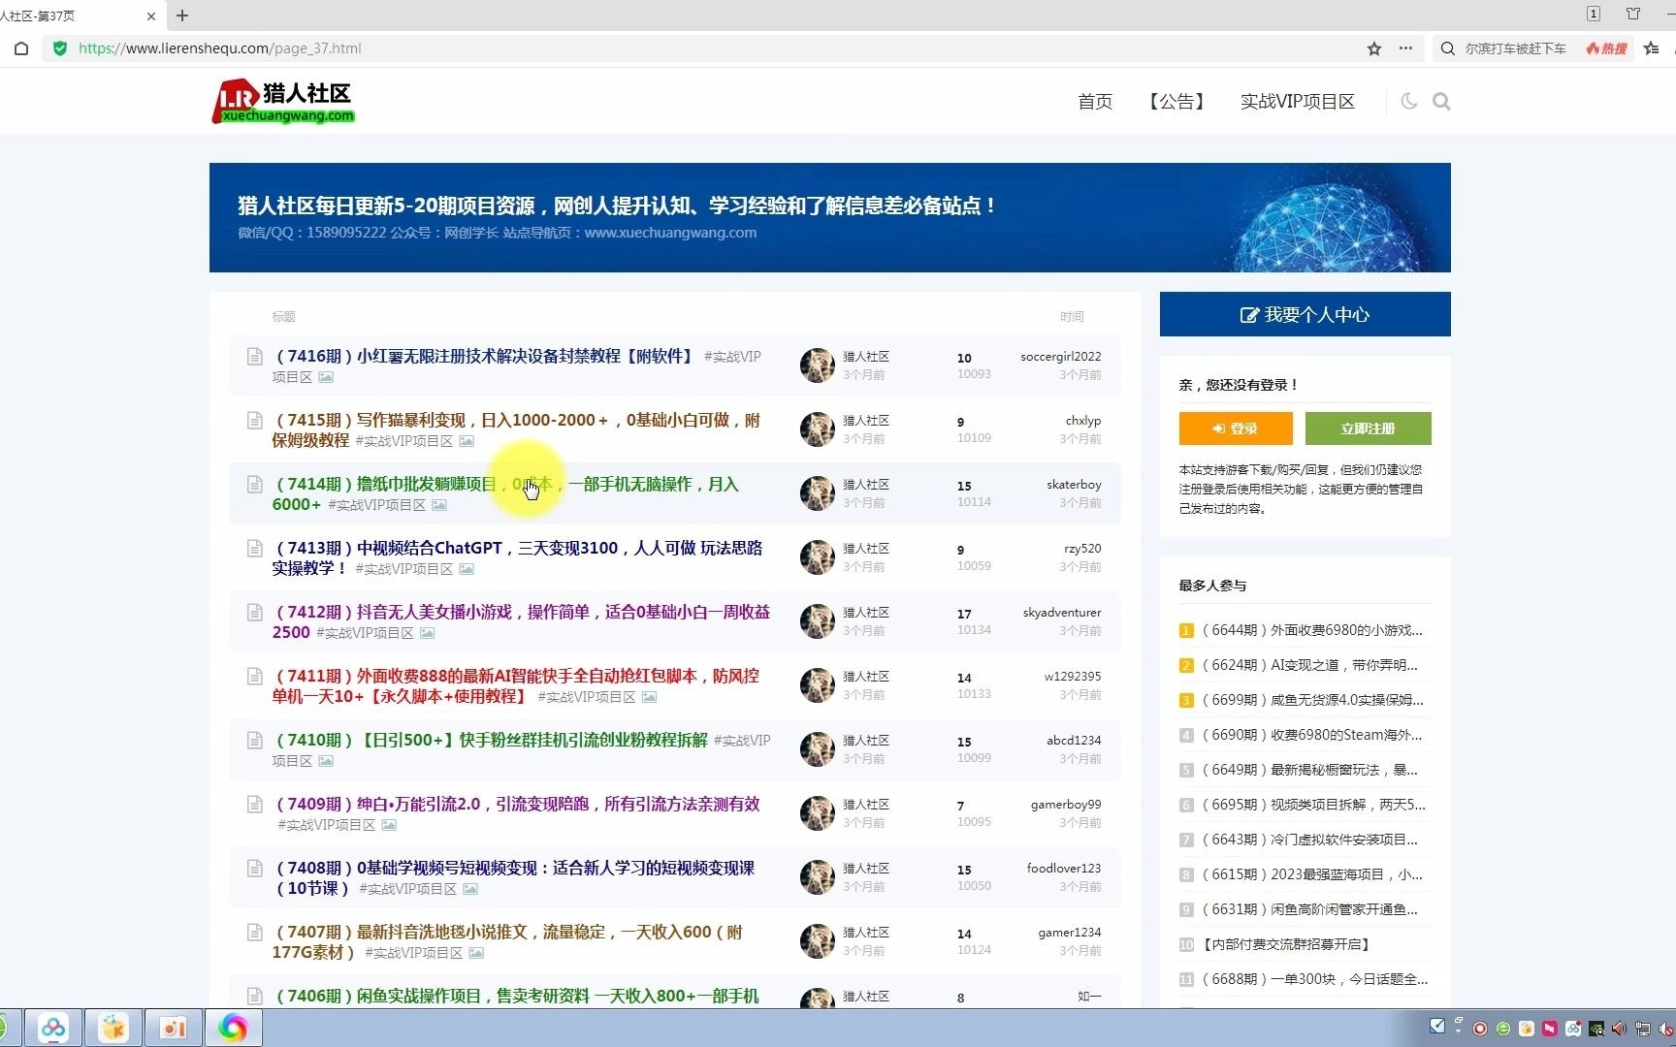1676x1047 pixels.
Task: Open ranked item 6624期 AI变现之道
Action: click(x=1309, y=665)
